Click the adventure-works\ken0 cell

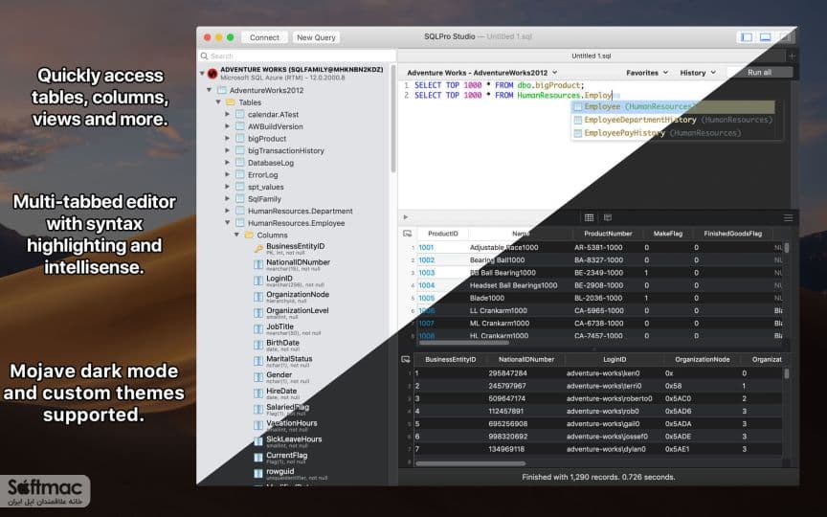(603, 373)
